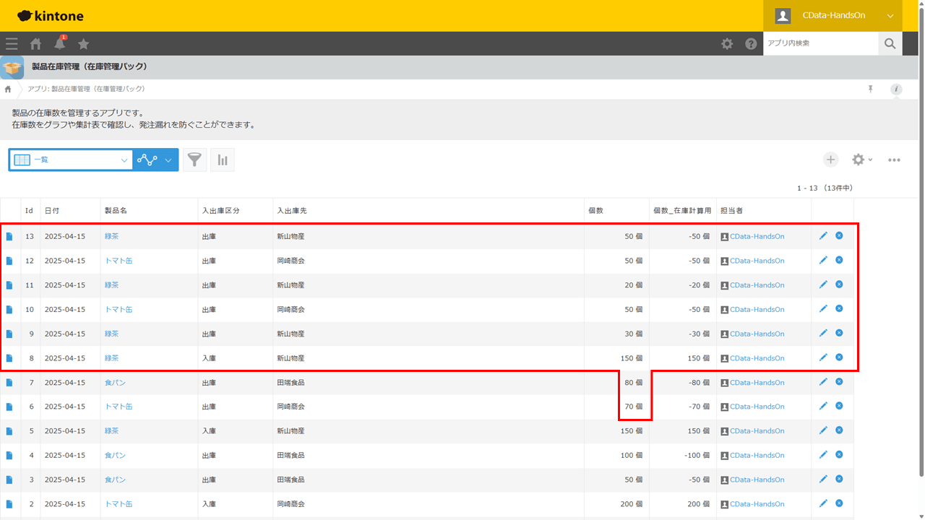Image resolution: width=925 pixels, height=520 pixels.
Task: Expand the 一覧 view dropdown
Action: [71, 160]
